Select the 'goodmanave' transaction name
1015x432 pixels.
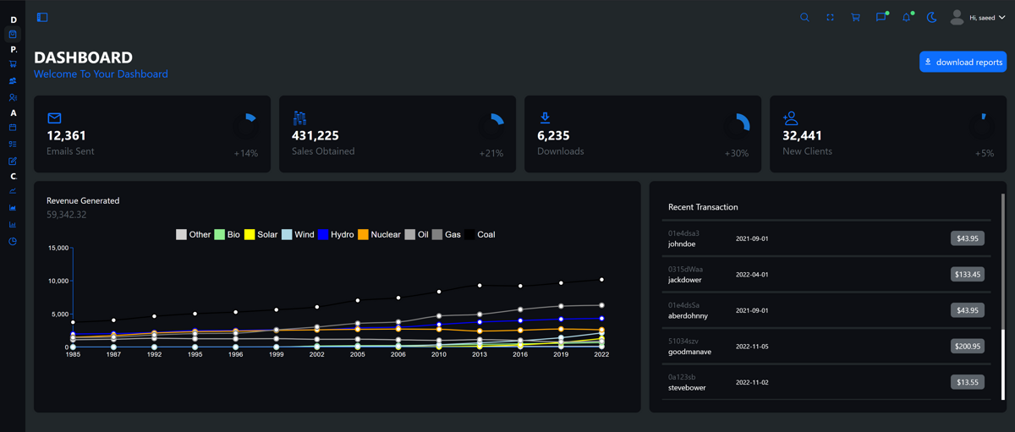689,352
